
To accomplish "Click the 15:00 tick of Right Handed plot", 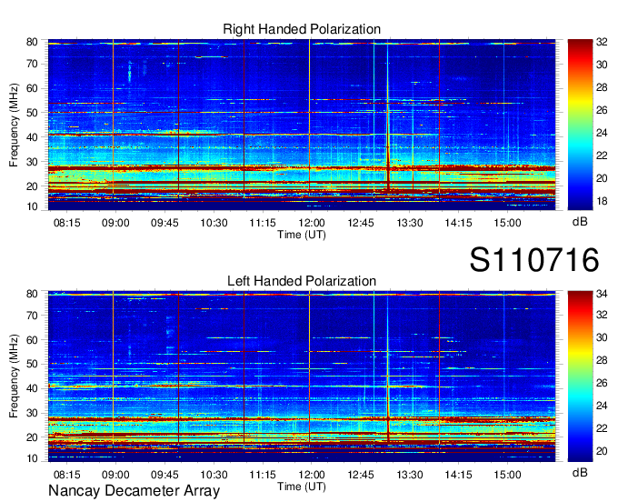I will click(x=507, y=223).
